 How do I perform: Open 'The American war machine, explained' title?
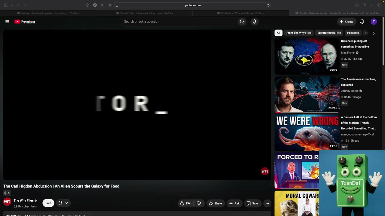pos(359,82)
